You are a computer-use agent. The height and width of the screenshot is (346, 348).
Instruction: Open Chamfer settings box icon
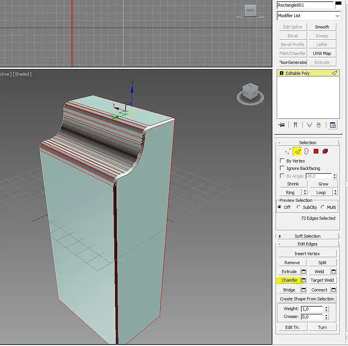(304, 280)
